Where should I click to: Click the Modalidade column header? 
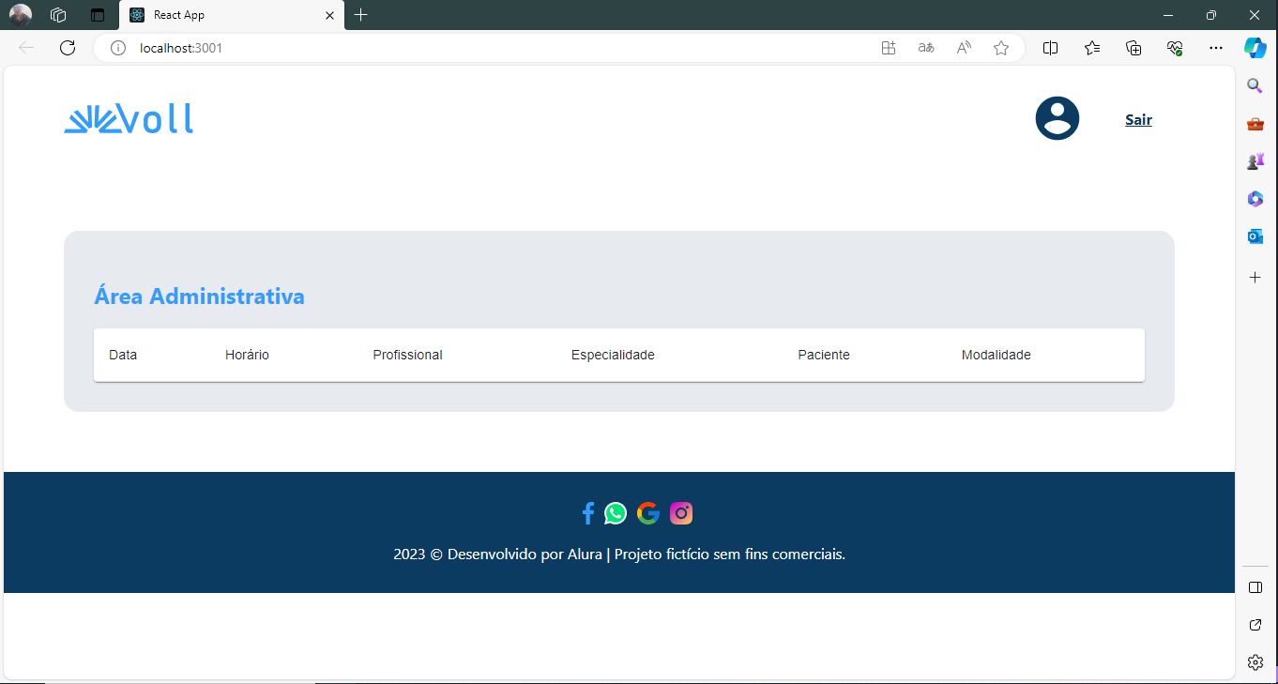(x=996, y=355)
